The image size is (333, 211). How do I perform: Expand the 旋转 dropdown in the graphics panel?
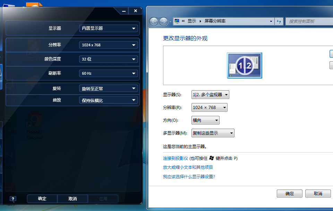point(108,89)
